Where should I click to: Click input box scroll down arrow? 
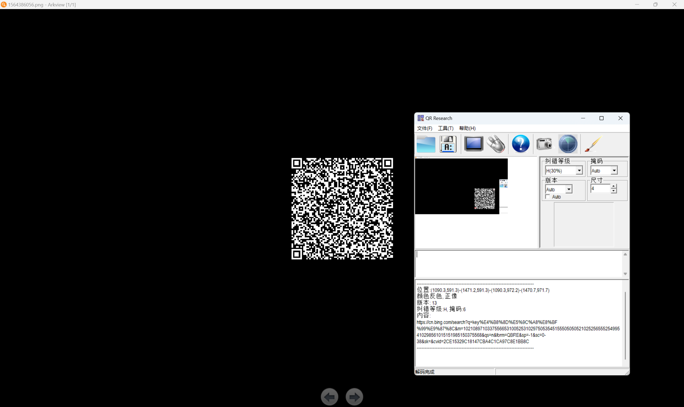point(625,274)
